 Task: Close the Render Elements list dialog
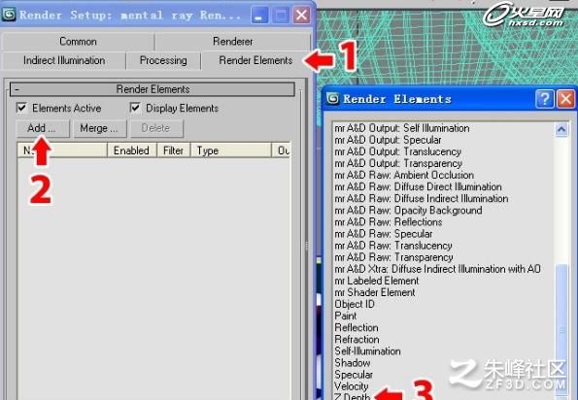(565, 99)
